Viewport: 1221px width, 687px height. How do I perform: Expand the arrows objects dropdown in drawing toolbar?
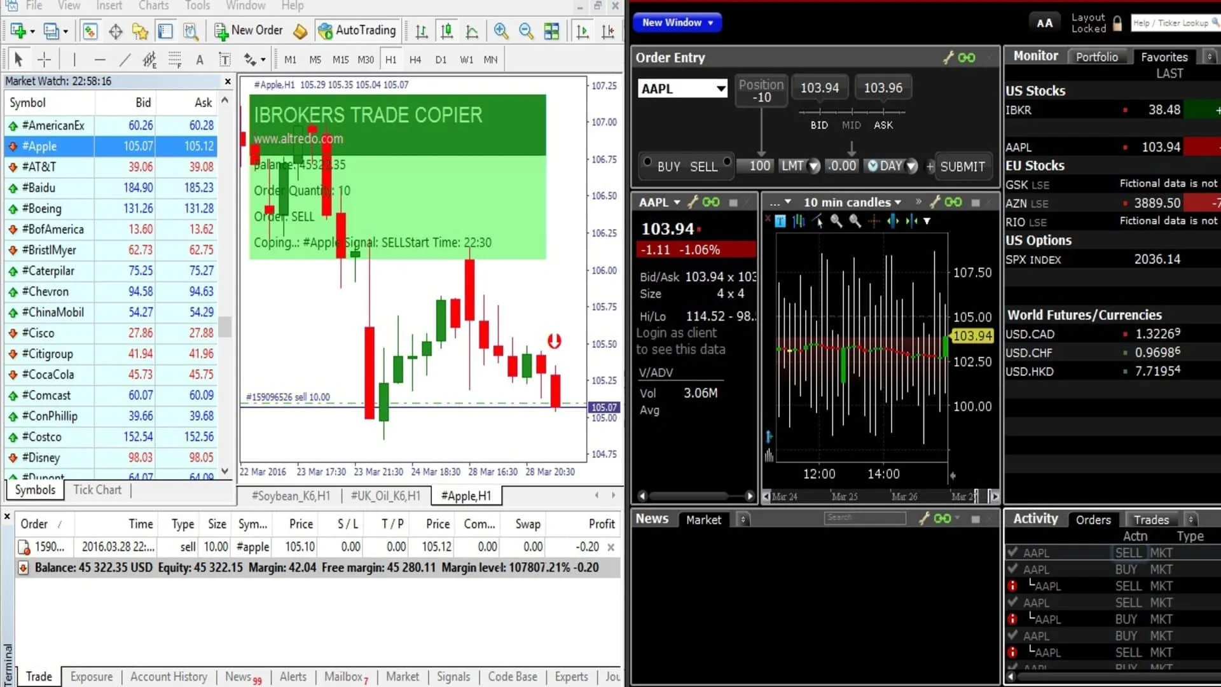(x=263, y=60)
